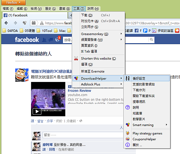Image resolution: width=180 pixels, height=154 pixels.
Task: Choose 下載 (D) from Tools menu
Action: tap(99, 15)
